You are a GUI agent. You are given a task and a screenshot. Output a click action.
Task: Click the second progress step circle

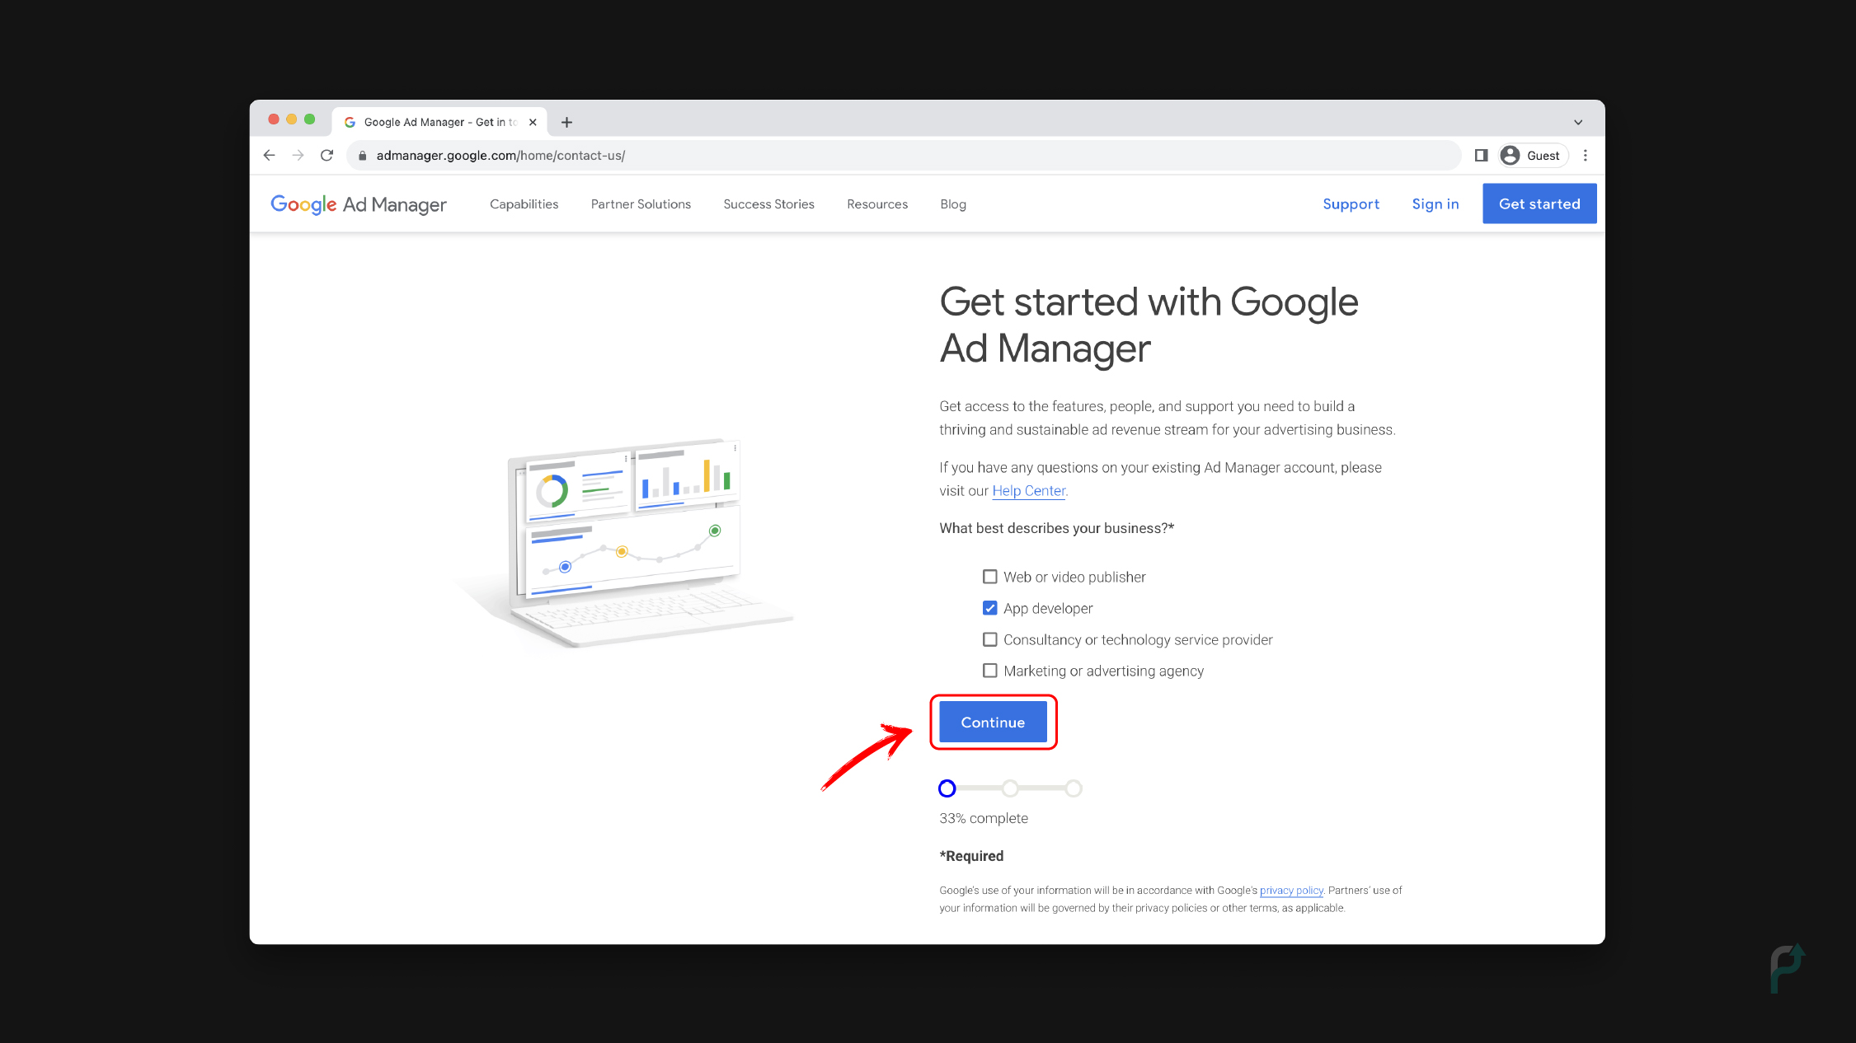pyautogui.click(x=1010, y=788)
